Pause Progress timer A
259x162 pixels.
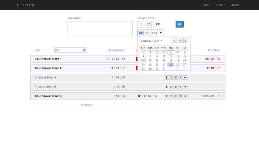pyautogui.click(x=176, y=77)
